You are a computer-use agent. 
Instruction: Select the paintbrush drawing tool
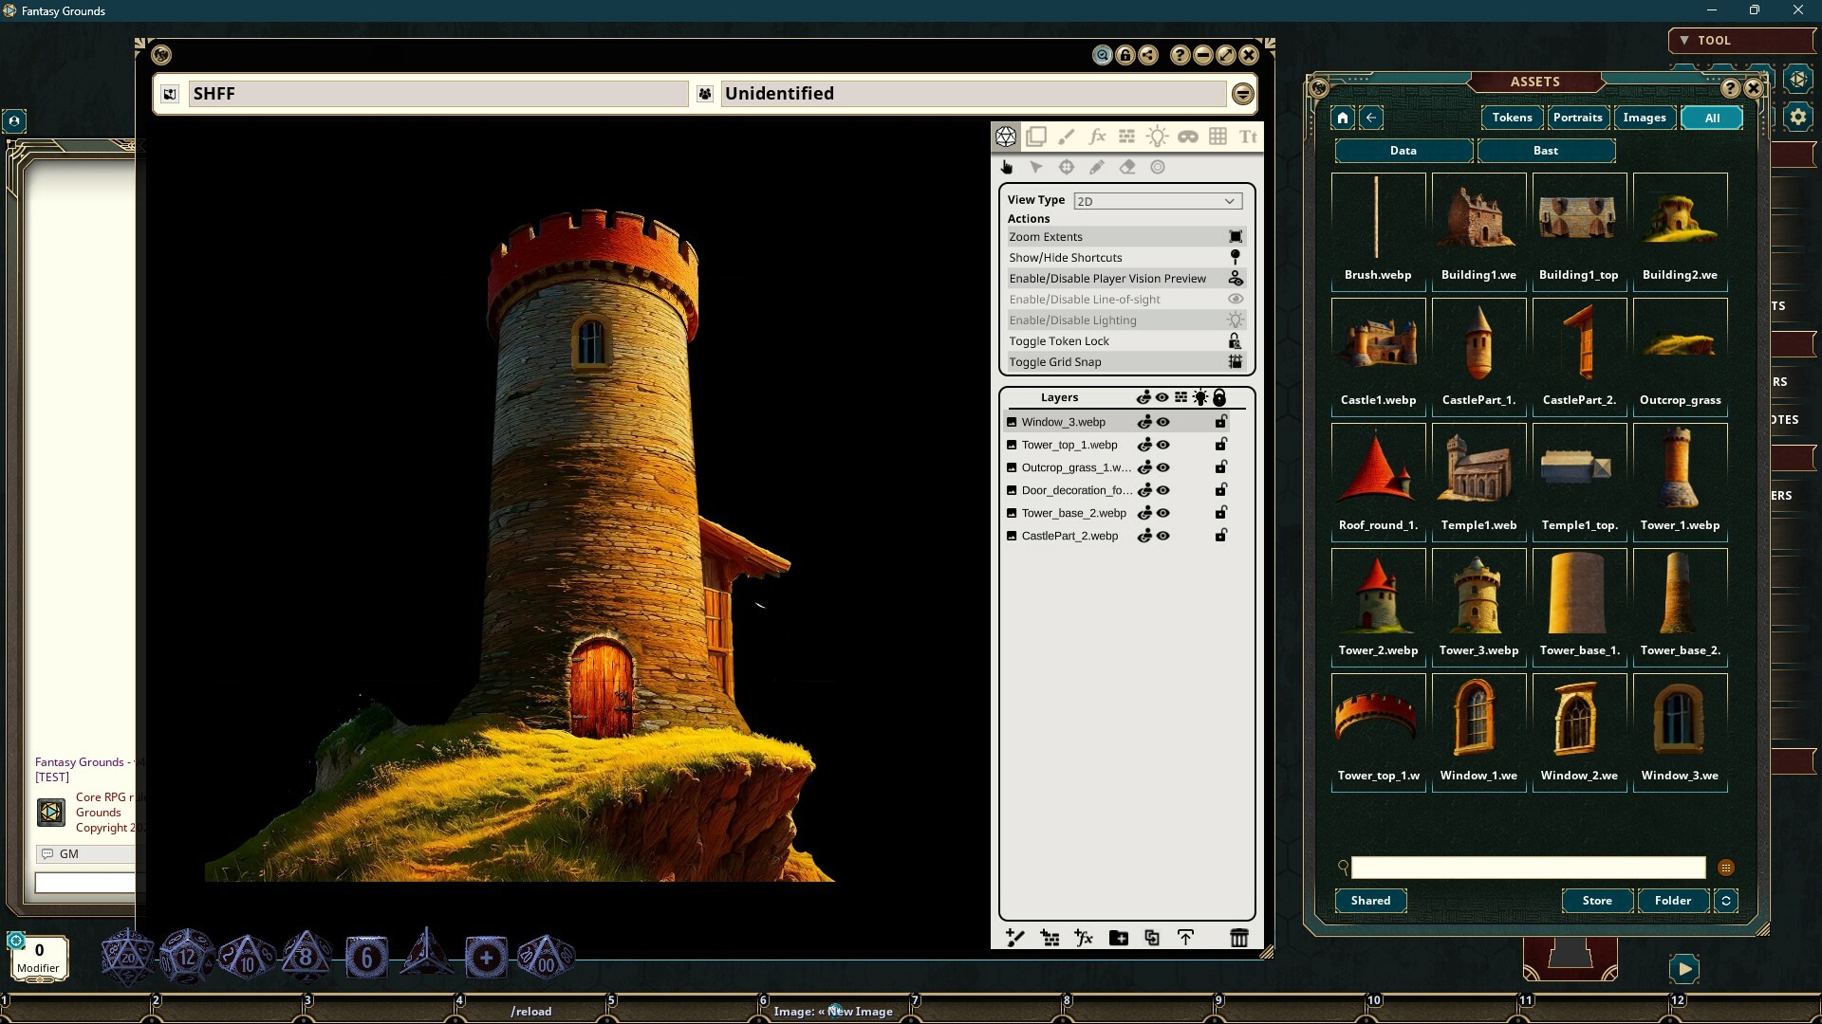(x=1067, y=136)
